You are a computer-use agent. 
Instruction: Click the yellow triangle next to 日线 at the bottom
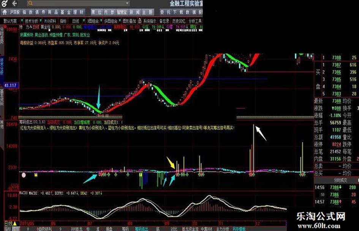click(15, 223)
